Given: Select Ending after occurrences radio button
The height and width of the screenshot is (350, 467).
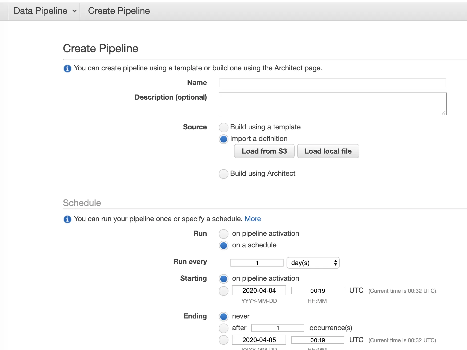Looking at the screenshot, I should tap(224, 328).
